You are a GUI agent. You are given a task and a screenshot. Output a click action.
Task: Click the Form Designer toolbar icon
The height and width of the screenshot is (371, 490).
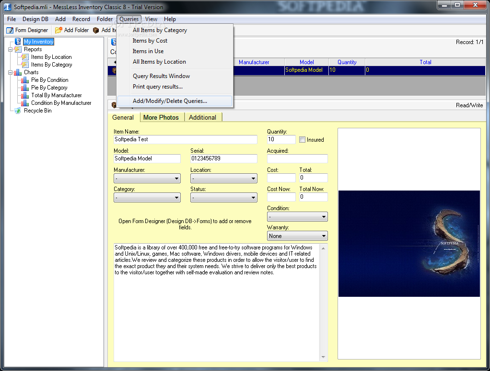point(10,30)
